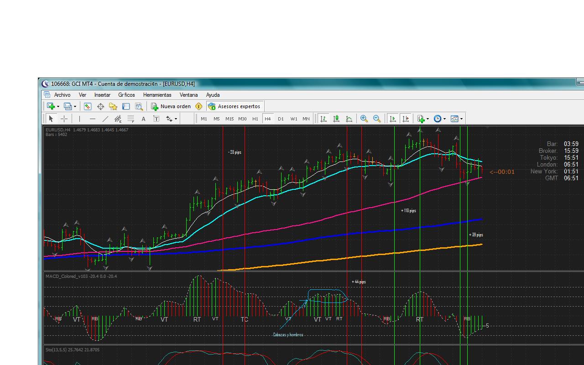Toggle chart auto scroll button

392,119
